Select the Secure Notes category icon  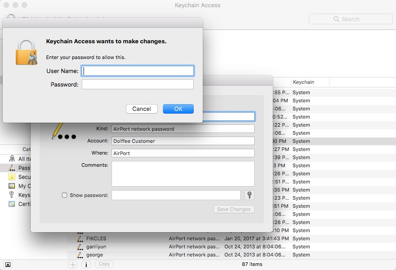[12, 177]
